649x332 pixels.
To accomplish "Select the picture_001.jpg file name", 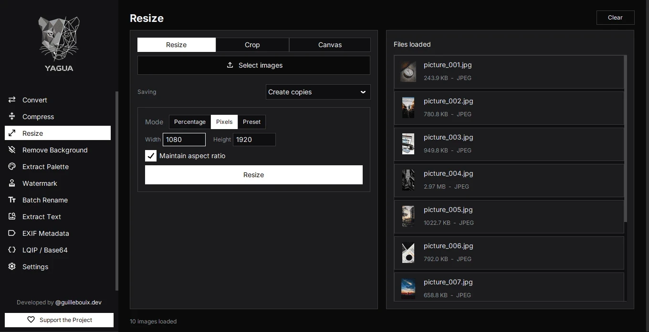I will (448, 65).
